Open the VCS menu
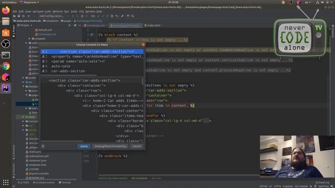335x188 pixels. [81, 11]
